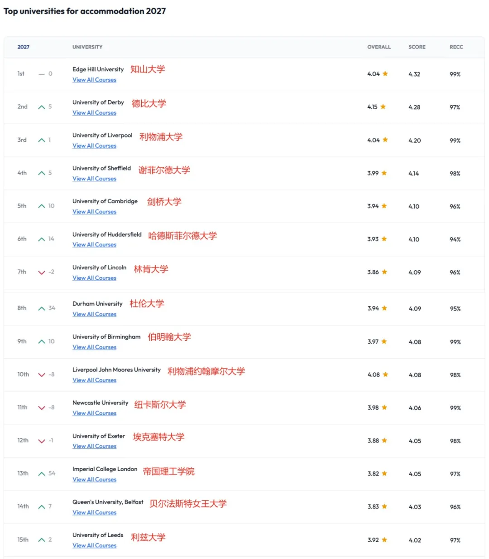Open View All Courses for University of Leeds

pos(94,546)
